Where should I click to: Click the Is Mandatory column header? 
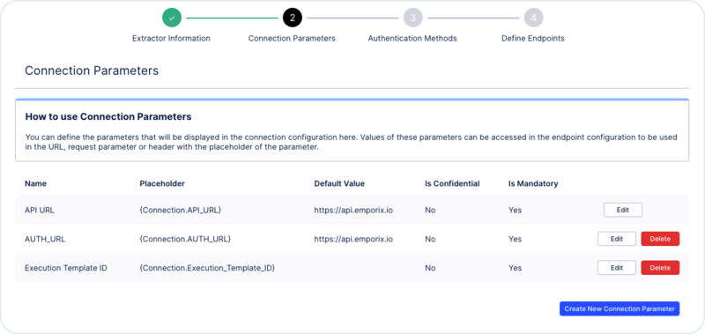(x=533, y=183)
